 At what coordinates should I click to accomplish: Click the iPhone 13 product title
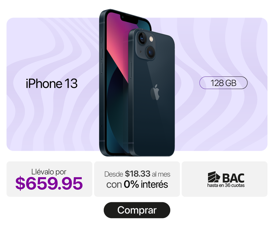pyautogui.click(x=52, y=84)
